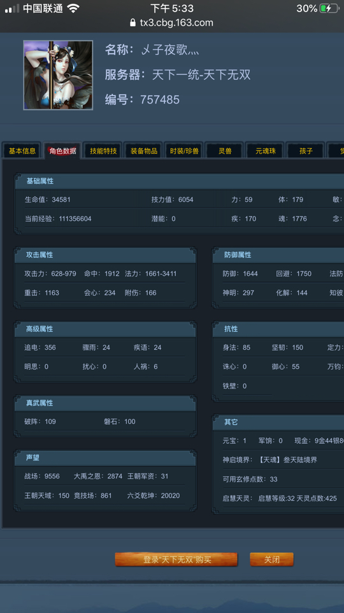Tap the lock icon in address bar

[133, 23]
